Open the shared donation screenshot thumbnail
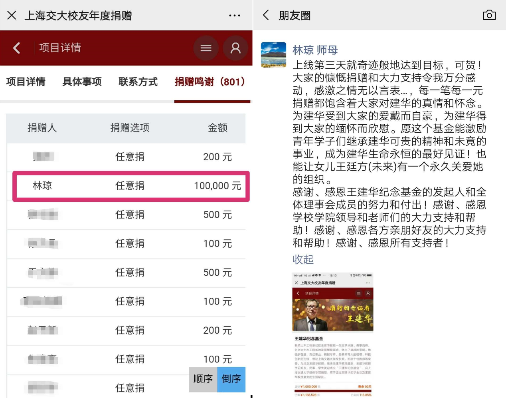 point(333,334)
